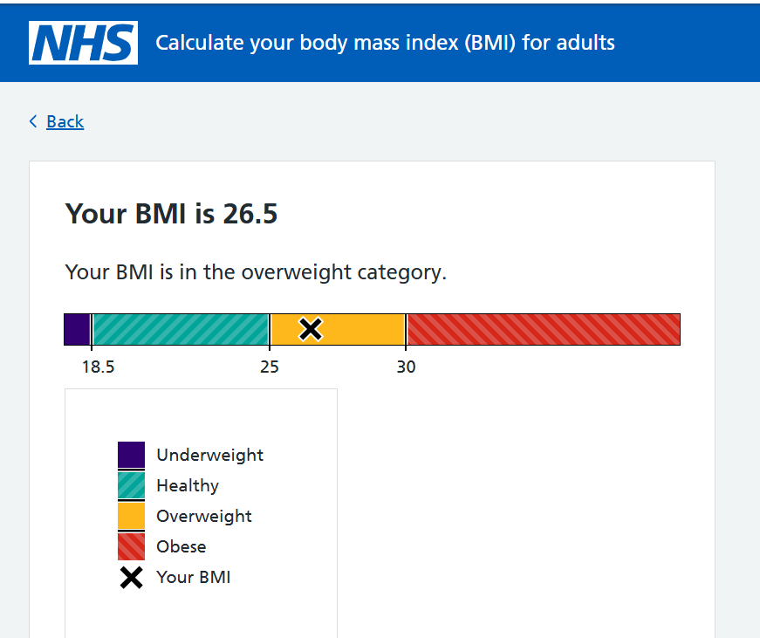Click the 25 scale label

(x=270, y=367)
